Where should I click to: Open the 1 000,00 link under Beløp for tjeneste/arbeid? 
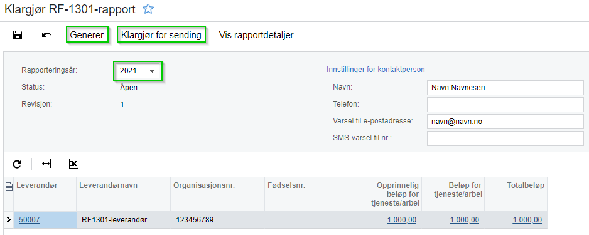coord(464,220)
